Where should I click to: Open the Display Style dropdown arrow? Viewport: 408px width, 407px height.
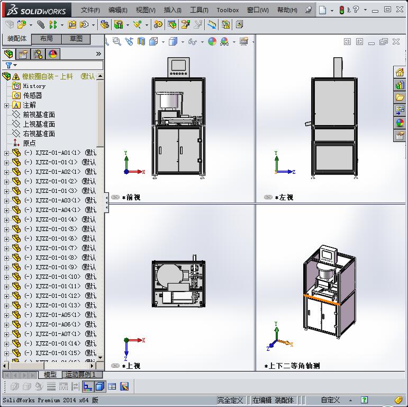(183, 42)
